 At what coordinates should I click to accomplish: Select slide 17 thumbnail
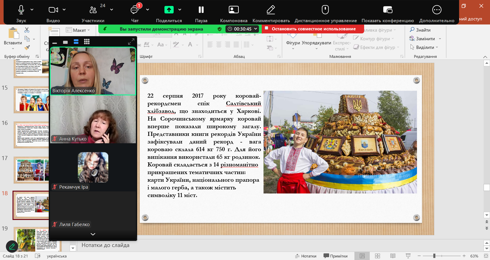pos(31,170)
